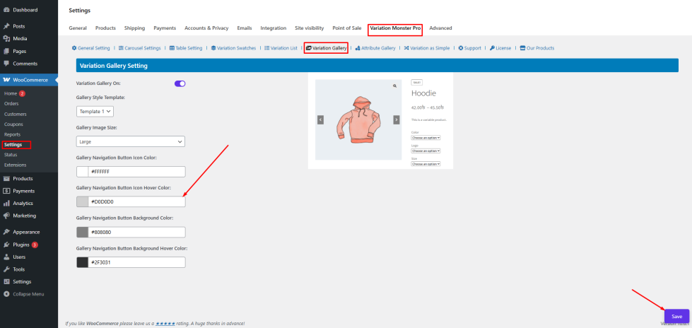
Task: Click the Save button
Action: point(676,317)
